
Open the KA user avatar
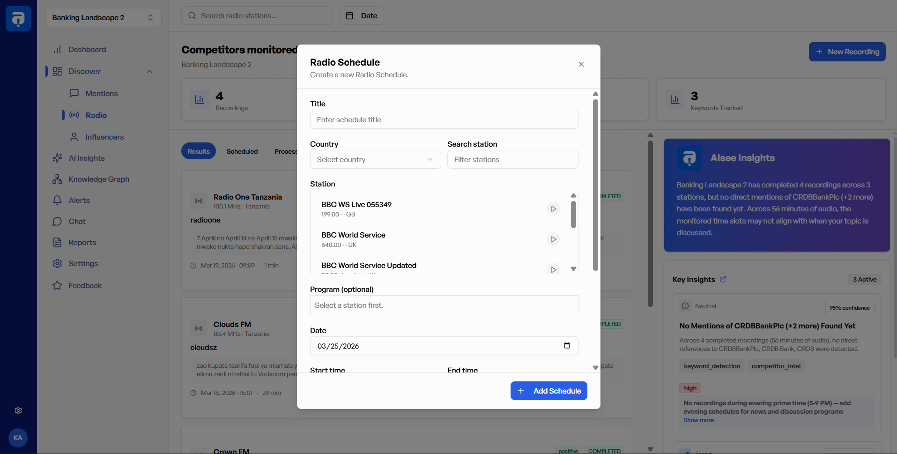[18, 438]
